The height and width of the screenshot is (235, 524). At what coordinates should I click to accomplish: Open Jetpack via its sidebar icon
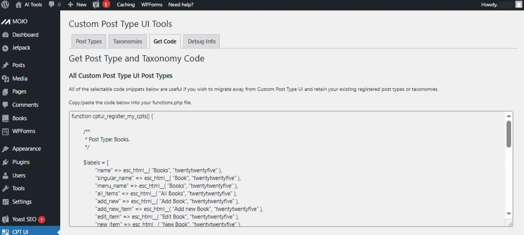point(6,47)
